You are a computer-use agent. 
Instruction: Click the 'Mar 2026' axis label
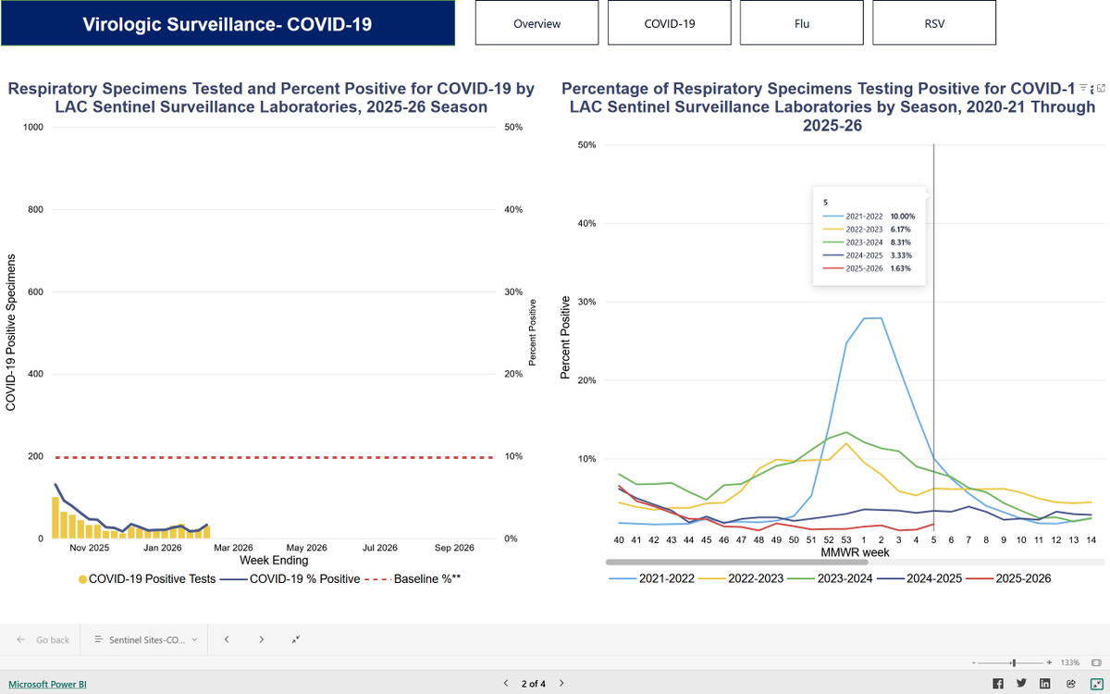233,548
